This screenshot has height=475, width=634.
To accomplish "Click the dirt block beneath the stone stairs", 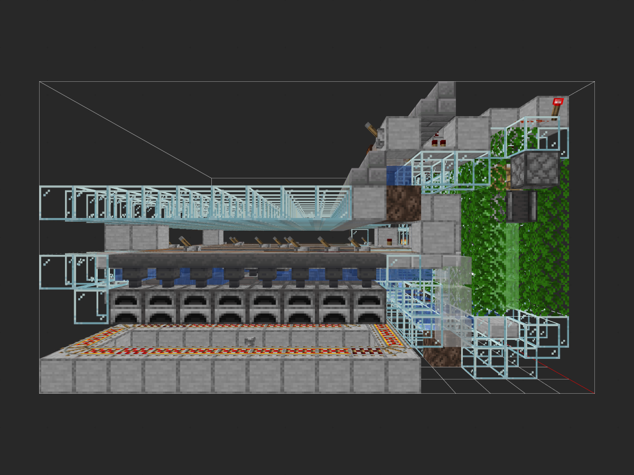I will point(404,203).
